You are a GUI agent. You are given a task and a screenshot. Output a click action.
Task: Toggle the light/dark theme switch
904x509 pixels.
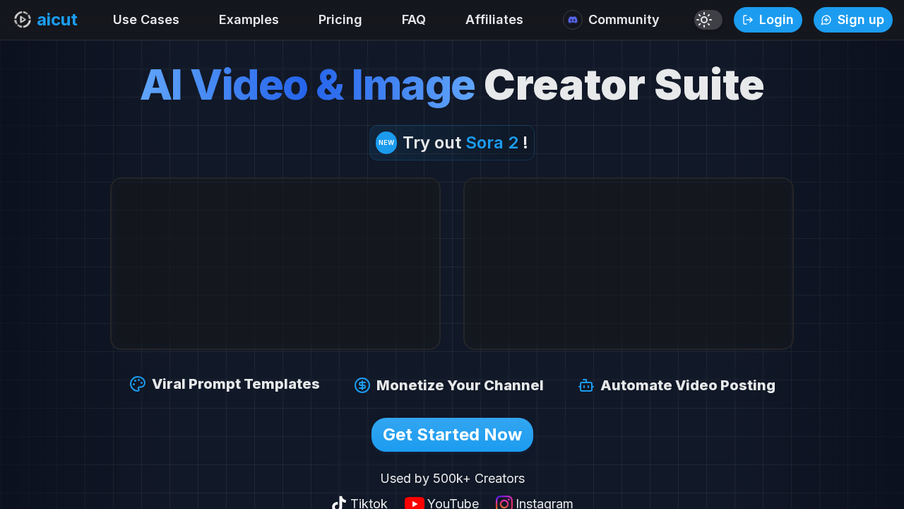point(708,20)
